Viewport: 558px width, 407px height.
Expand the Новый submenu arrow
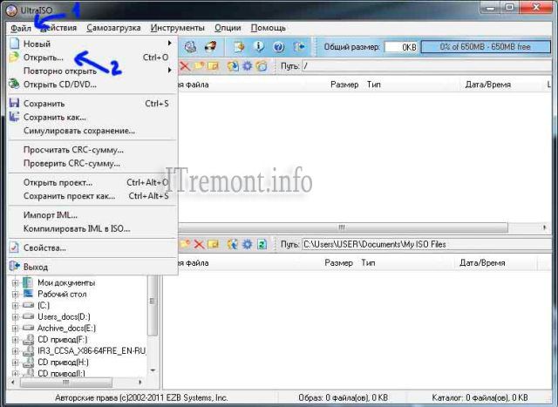pyautogui.click(x=170, y=44)
